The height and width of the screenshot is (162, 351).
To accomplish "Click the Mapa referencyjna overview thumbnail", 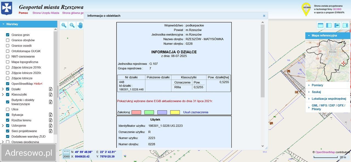I will (x=328, y=60).
